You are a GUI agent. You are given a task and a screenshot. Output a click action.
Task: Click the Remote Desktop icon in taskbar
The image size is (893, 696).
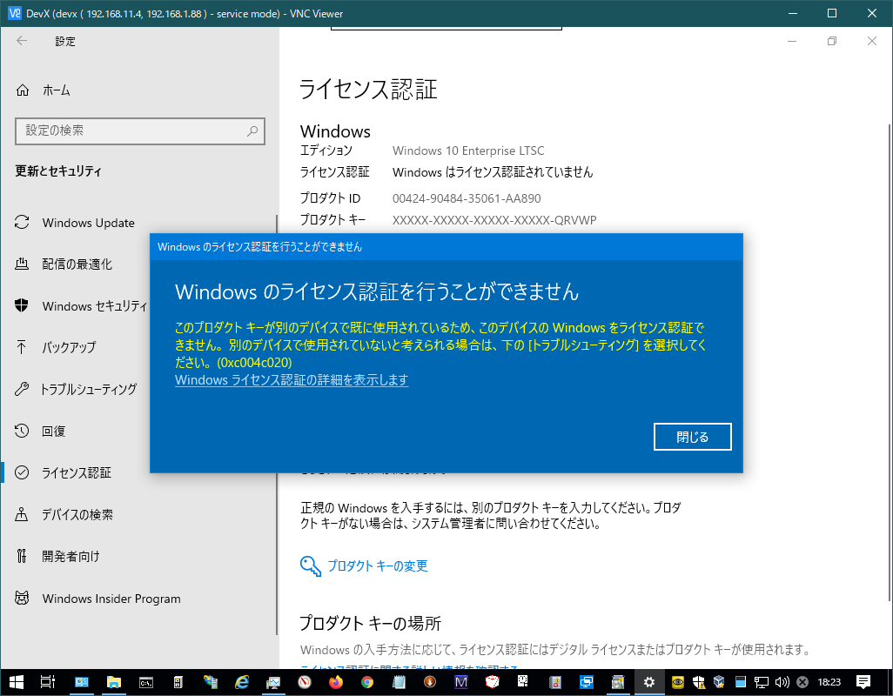pyautogui.click(x=586, y=682)
